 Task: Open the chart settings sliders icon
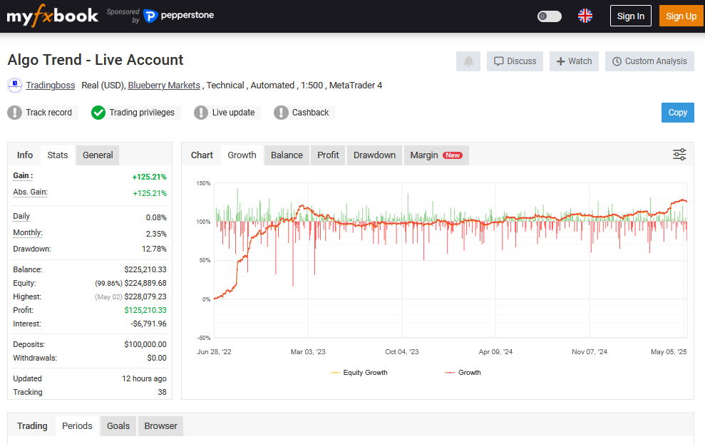pos(679,155)
